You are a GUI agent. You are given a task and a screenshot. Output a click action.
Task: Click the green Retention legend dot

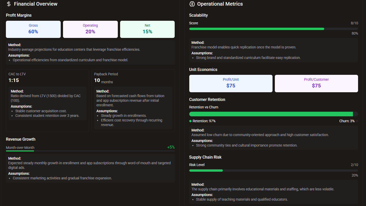(190, 121)
